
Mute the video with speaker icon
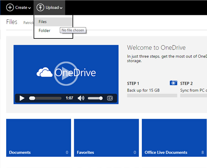tap(81, 98)
